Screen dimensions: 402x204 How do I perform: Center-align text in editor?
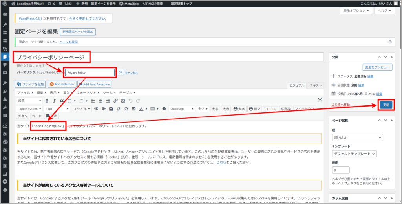pos(100,101)
